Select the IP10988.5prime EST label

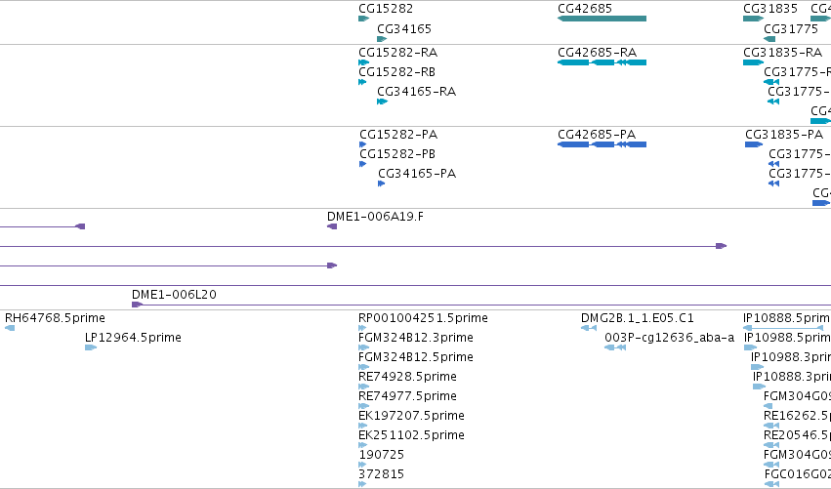(x=787, y=338)
